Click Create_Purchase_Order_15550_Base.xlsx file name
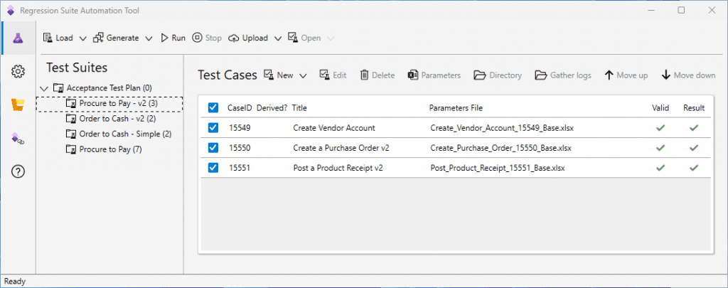Image resolution: width=728 pixels, height=288 pixels. pyautogui.click(x=501, y=148)
